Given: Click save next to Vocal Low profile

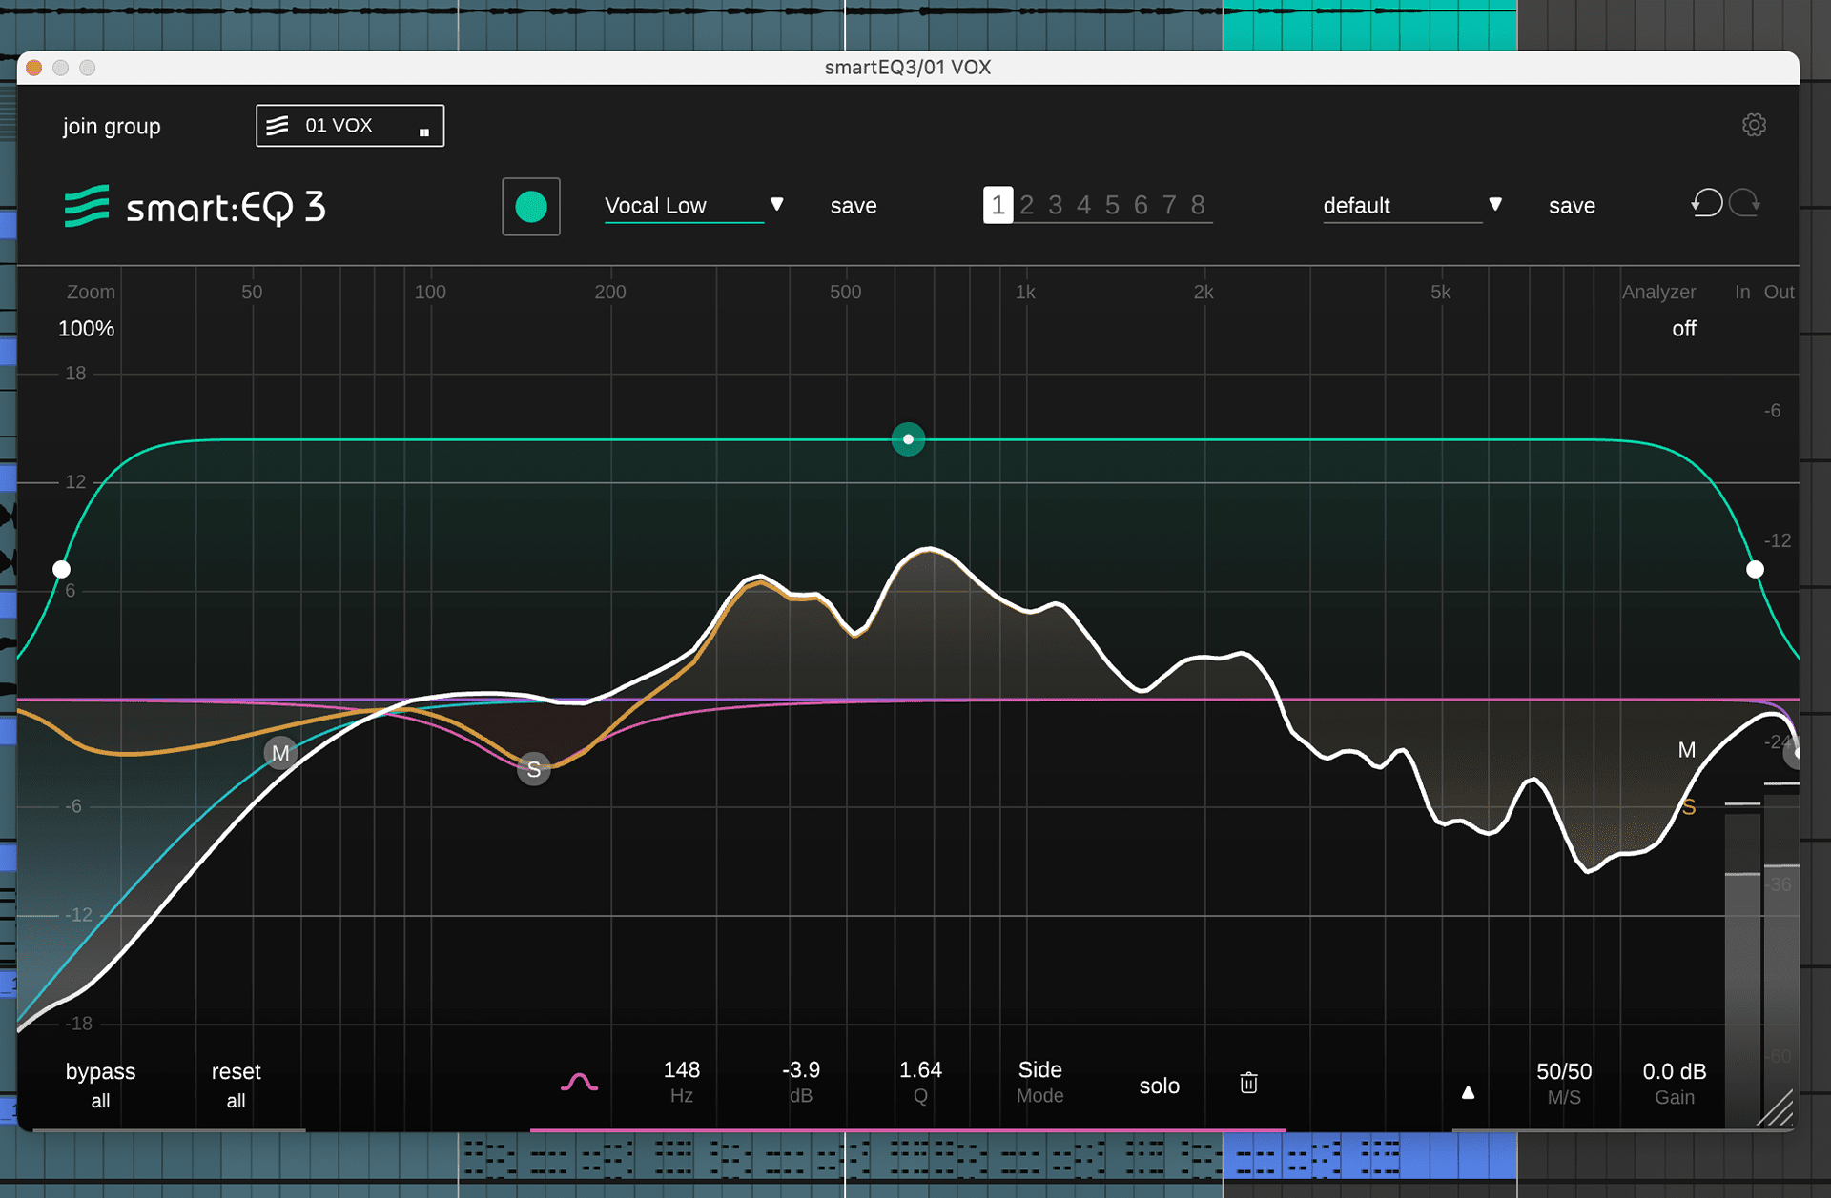Looking at the screenshot, I should point(854,206).
